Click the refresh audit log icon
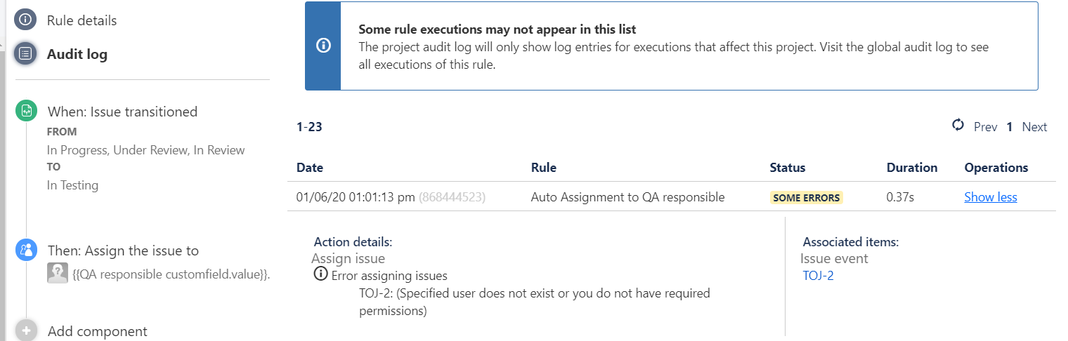The image size is (1068, 341). pyautogui.click(x=958, y=126)
